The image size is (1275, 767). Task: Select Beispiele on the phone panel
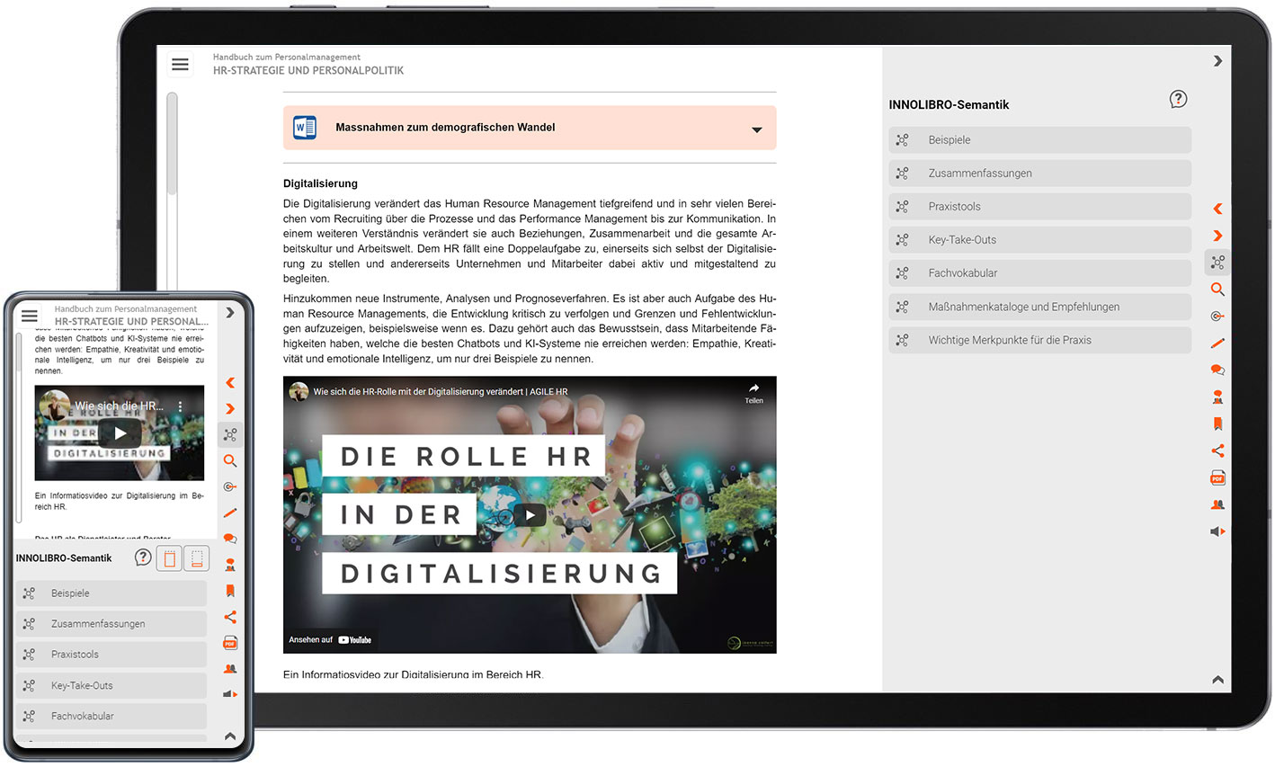click(x=111, y=593)
